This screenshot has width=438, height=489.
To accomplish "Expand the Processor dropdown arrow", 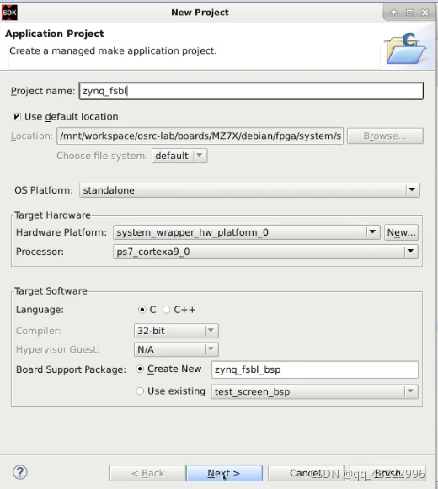I will pos(410,252).
